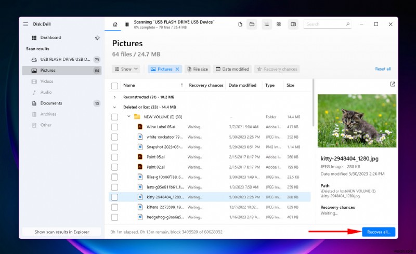Pause the ongoing scan
Viewport: 416px width, 254px height.
(x=127, y=24)
